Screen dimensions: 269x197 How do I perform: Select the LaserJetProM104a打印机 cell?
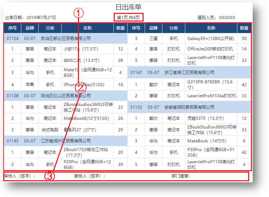pos(211,96)
